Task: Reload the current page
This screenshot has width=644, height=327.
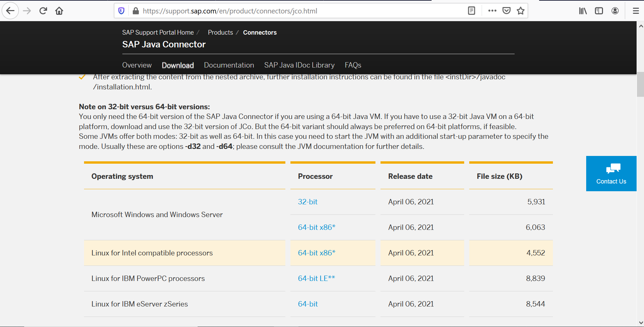Action: tap(43, 11)
